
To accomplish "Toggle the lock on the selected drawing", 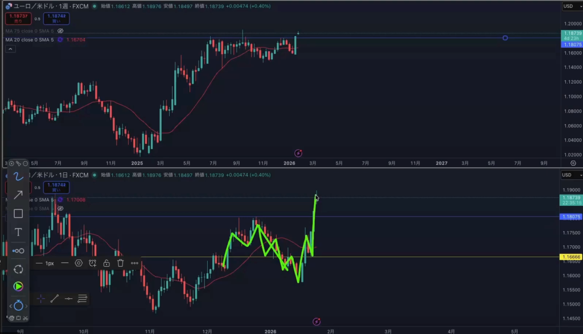I will click(106, 263).
